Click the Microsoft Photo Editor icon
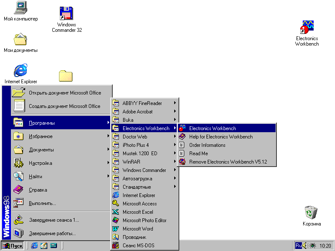This screenshot has width=335, height=251. (x=116, y=220)
